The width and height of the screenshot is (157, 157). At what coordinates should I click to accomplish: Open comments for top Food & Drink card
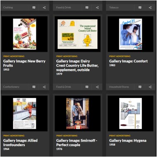pyautogui.click(x=87, y=7)
